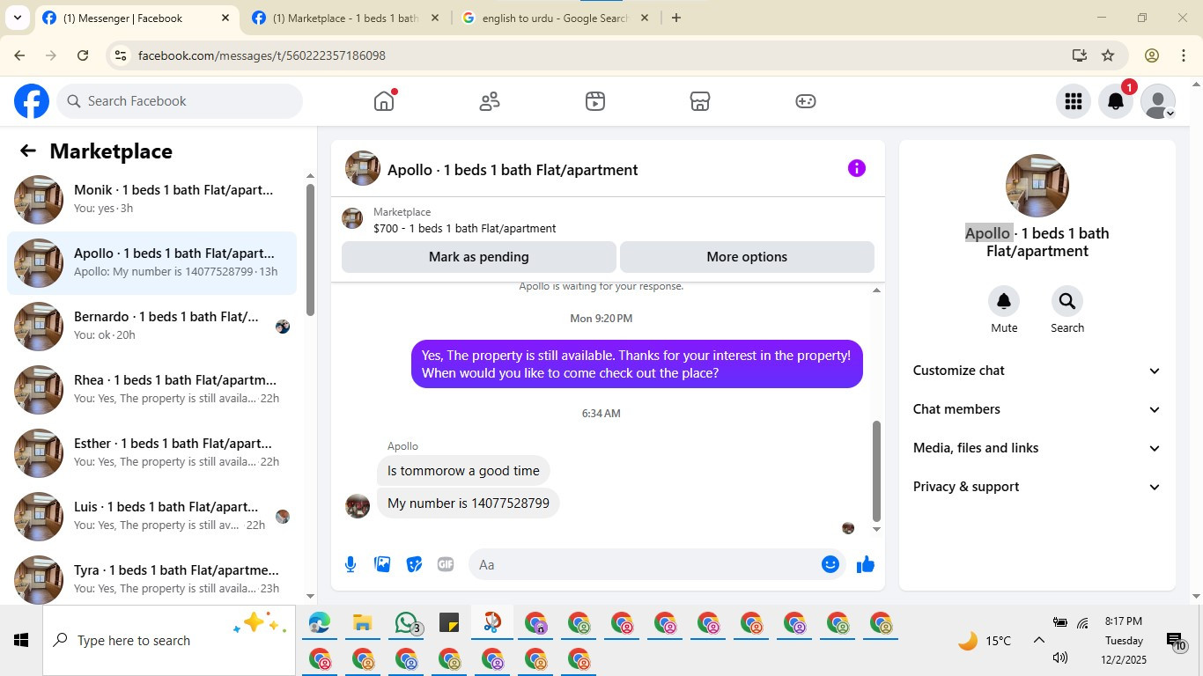This screenshot has width=1203, height=676.
Task: Send a thumbs-up like
Action: coord(866,564)
